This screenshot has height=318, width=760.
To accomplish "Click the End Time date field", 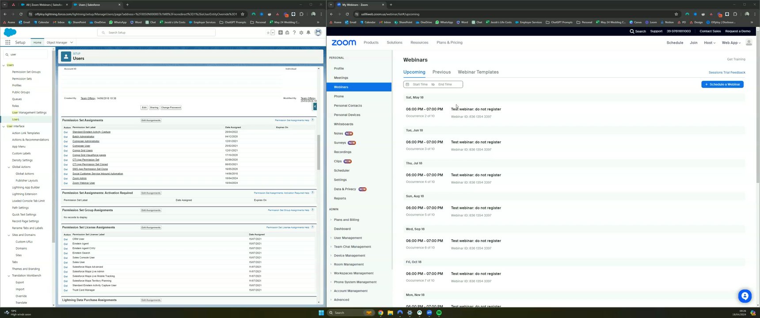I will point(445,84).
